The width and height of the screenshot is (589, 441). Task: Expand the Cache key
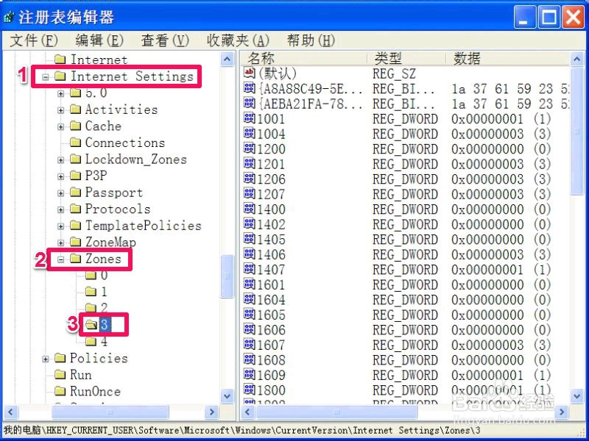click(x=61, y=126)
